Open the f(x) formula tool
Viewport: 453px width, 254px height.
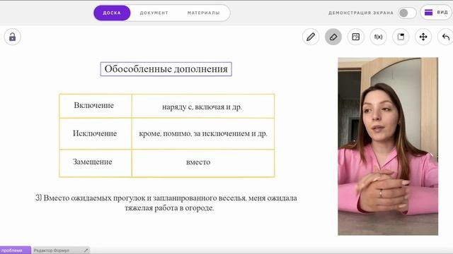(x=378, y=37)
